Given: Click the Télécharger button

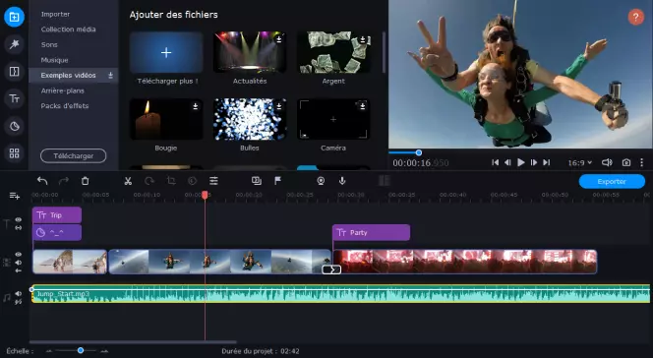Looking at the screenshot, I should point(74,156).
